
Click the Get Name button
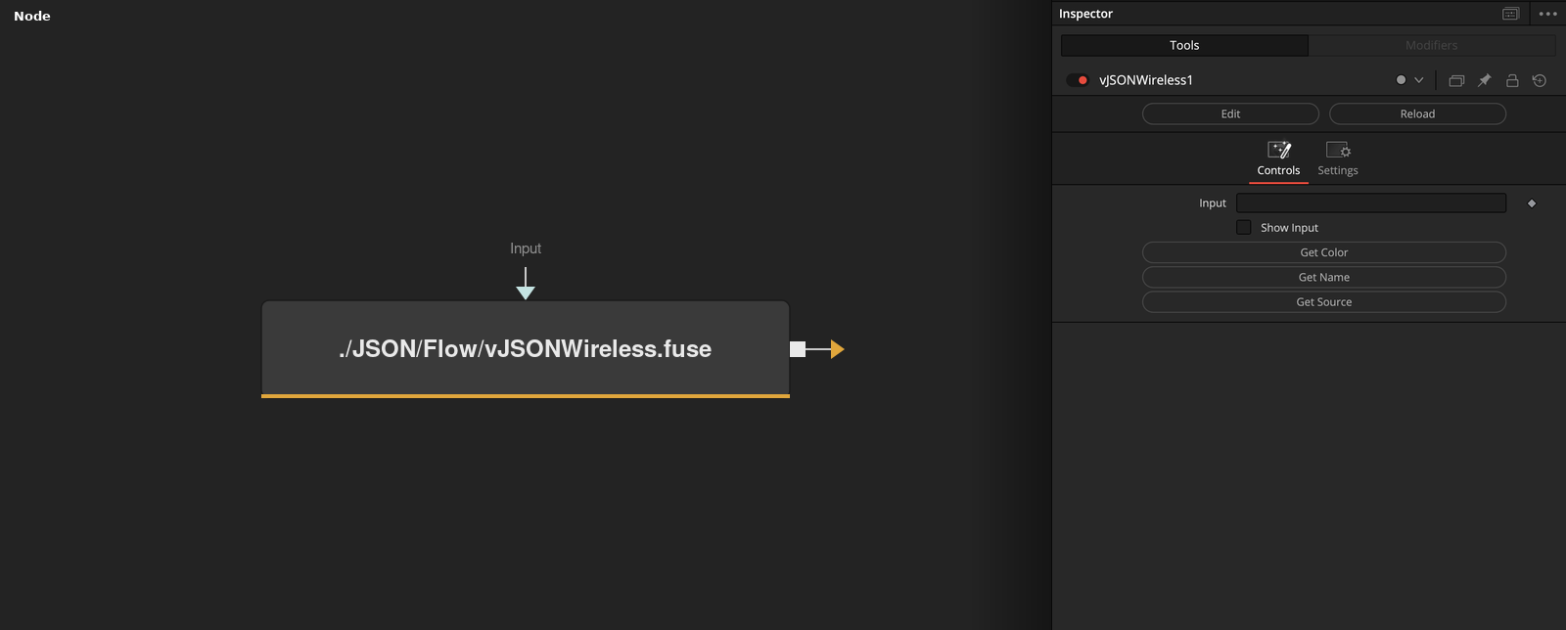click(1324, 277)
